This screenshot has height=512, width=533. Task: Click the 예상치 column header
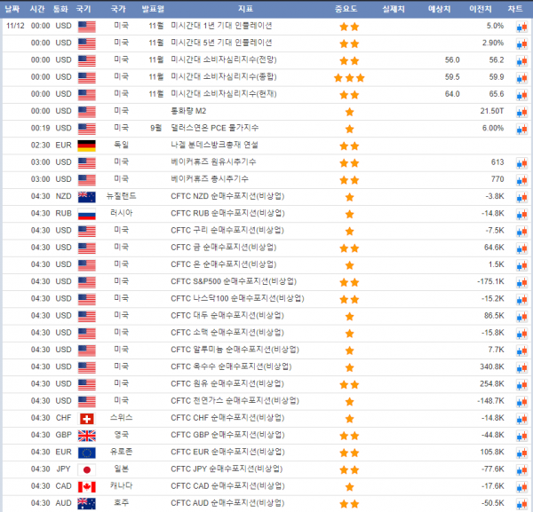click(439, 9)
